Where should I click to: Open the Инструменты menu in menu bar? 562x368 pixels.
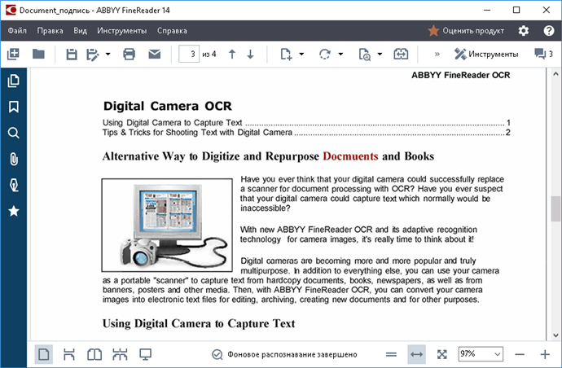pyautogui.click(x=122, y=31)
